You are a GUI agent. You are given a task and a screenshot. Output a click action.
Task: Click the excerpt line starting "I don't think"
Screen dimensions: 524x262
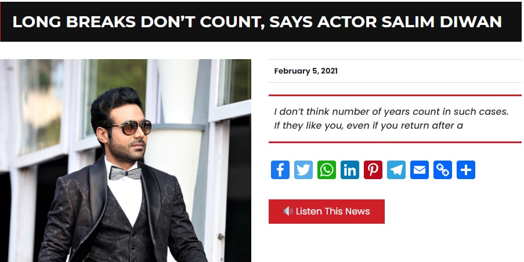pyautogui.click(x=391, y=111)
